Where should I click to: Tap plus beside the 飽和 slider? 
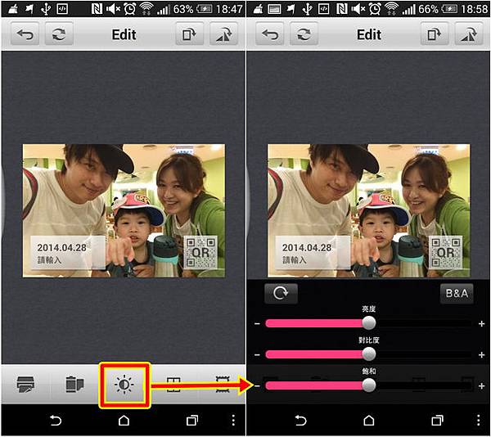[482, 386]
